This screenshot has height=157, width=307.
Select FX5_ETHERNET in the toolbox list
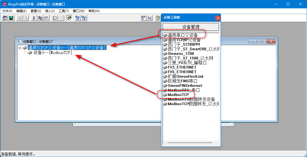coord(182,72)
